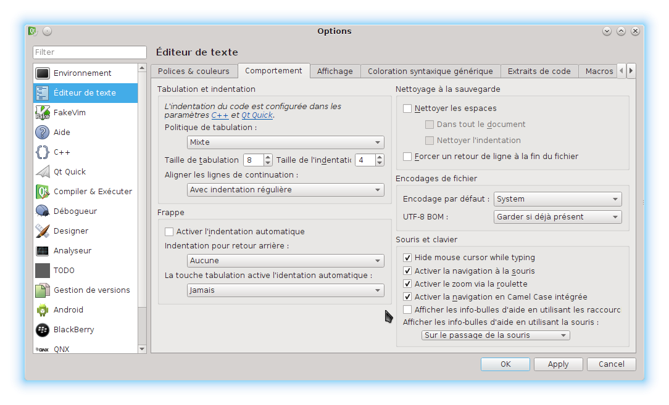Select the Comportement tab
This screenshot has width=669, height=405.
click(x=273, y=71)
